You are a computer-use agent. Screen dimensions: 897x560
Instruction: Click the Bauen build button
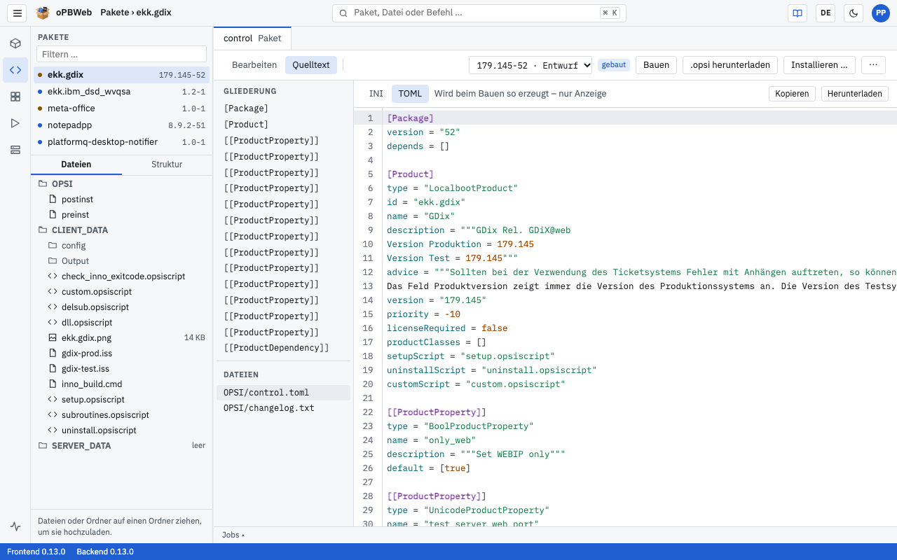click(657, 65)
